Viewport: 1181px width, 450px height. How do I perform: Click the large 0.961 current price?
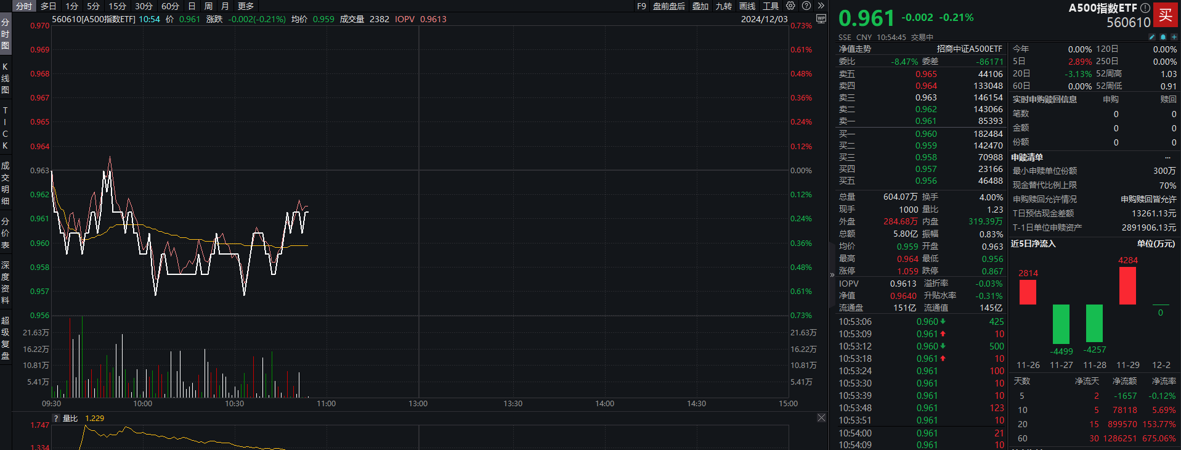(x=866, y=18)
